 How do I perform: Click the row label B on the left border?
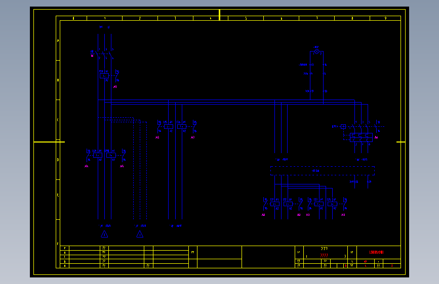point(58,80)
